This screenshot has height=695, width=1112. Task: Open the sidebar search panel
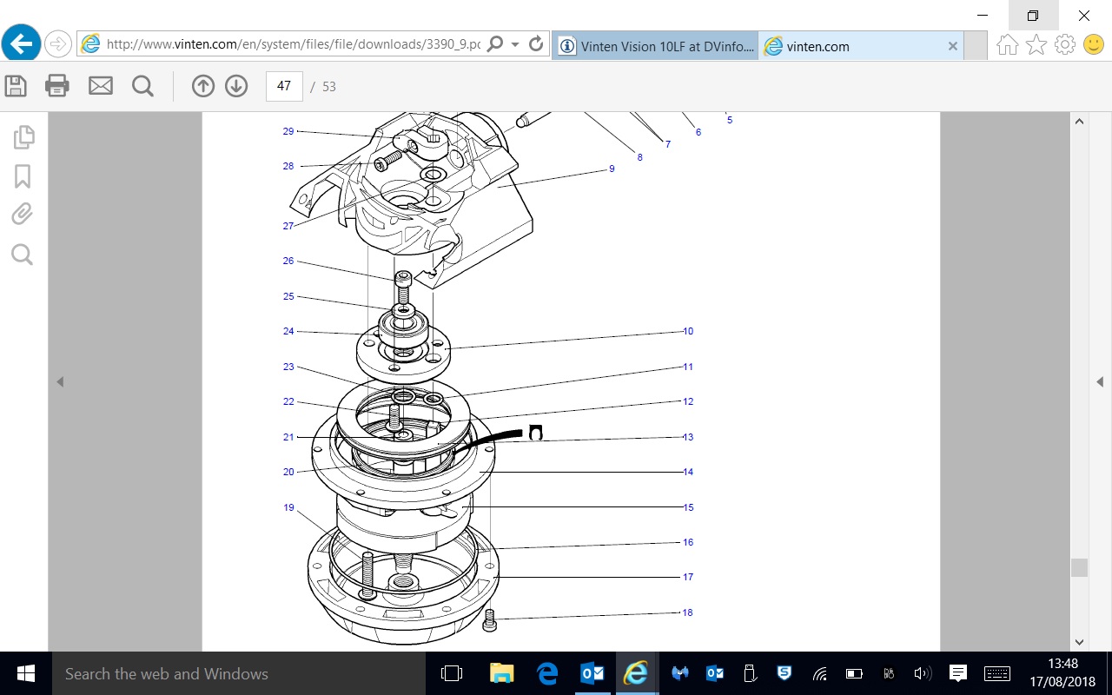[x=23, y=255]
